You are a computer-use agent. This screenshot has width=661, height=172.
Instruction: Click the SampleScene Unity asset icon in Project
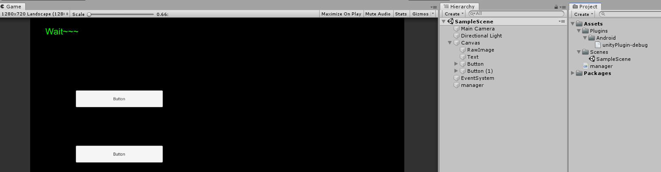pyautogui.click(x=591, y=59)
